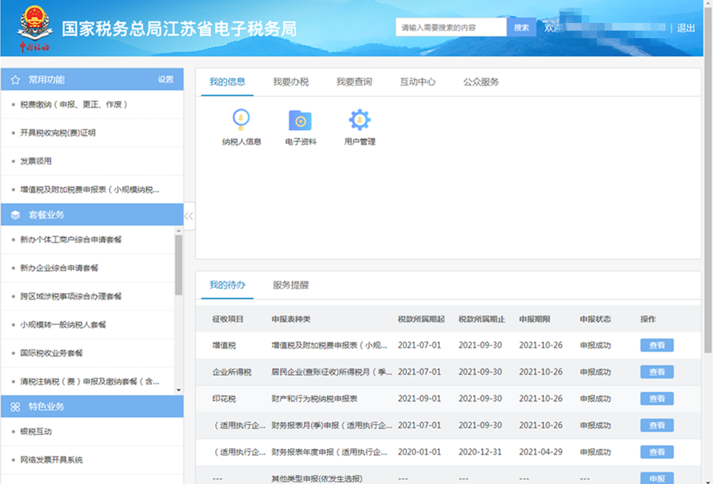This screenshot has height=484, width=714.
Task: Click the sidebar scroll up arrow
Action: coord(178,231)
